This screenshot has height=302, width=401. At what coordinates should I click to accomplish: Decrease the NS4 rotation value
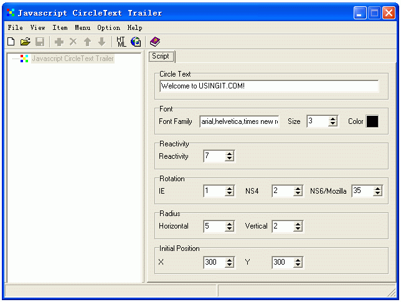[x=298, y=194]
